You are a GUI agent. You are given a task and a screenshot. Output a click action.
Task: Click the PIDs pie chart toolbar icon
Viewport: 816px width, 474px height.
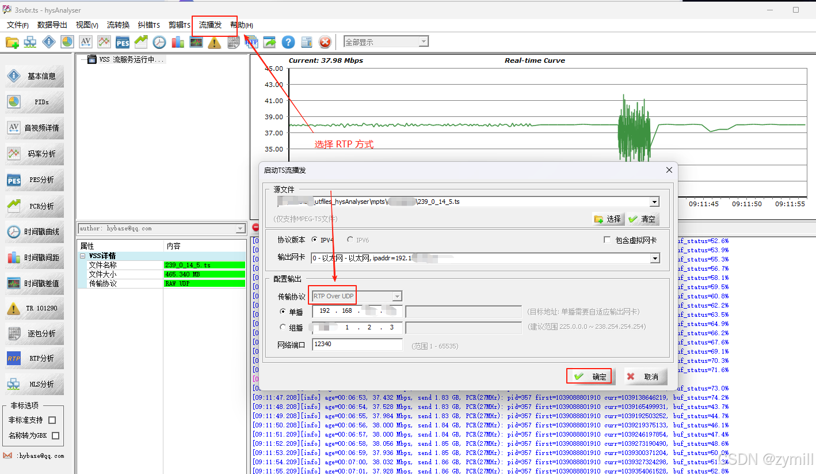[x=67, y=42]
